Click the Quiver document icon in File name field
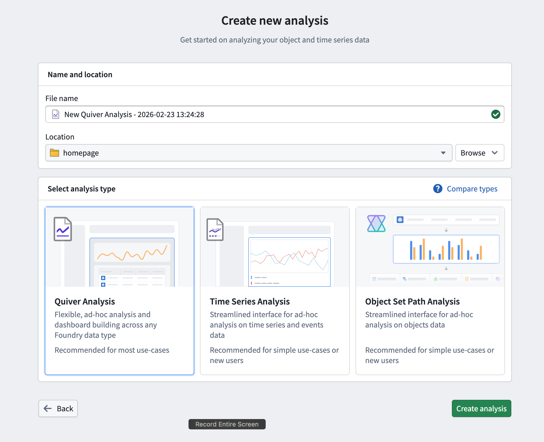 [56, 114]
